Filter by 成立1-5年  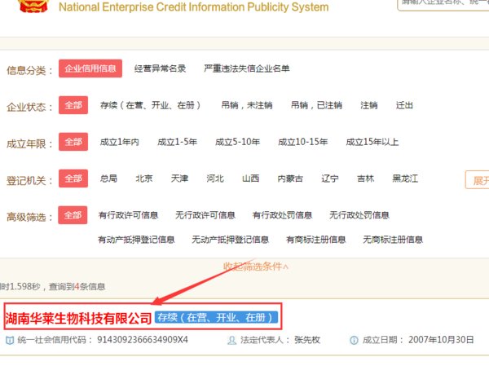point(177,142)
